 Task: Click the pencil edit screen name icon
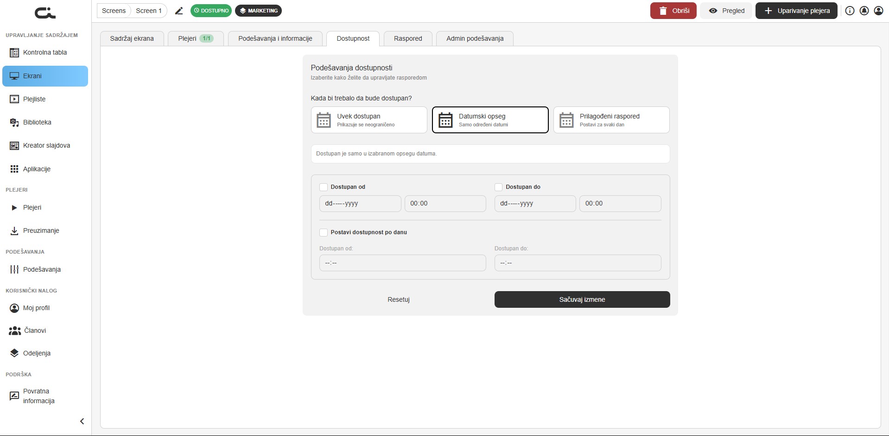(179, 11)
